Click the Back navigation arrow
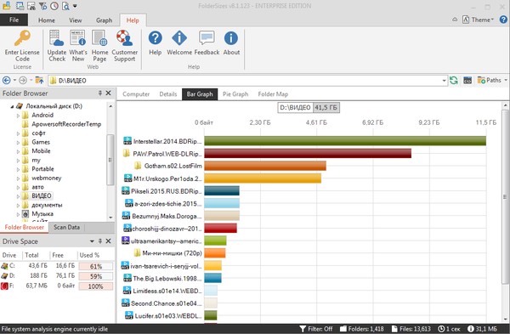 point(6,80)
